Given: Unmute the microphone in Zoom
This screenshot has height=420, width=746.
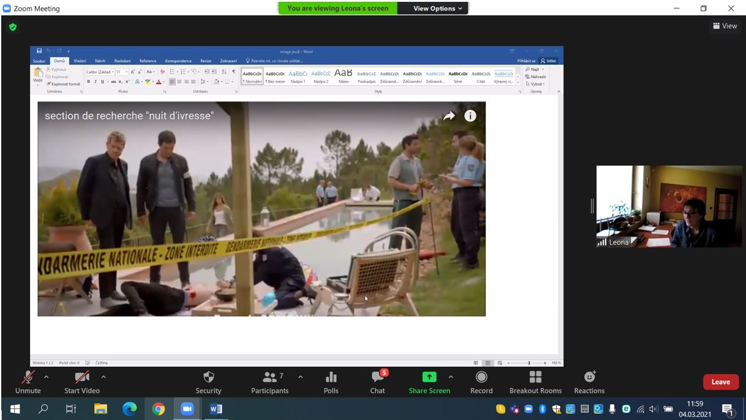Looking at the screenshot, I should (28, 383).
